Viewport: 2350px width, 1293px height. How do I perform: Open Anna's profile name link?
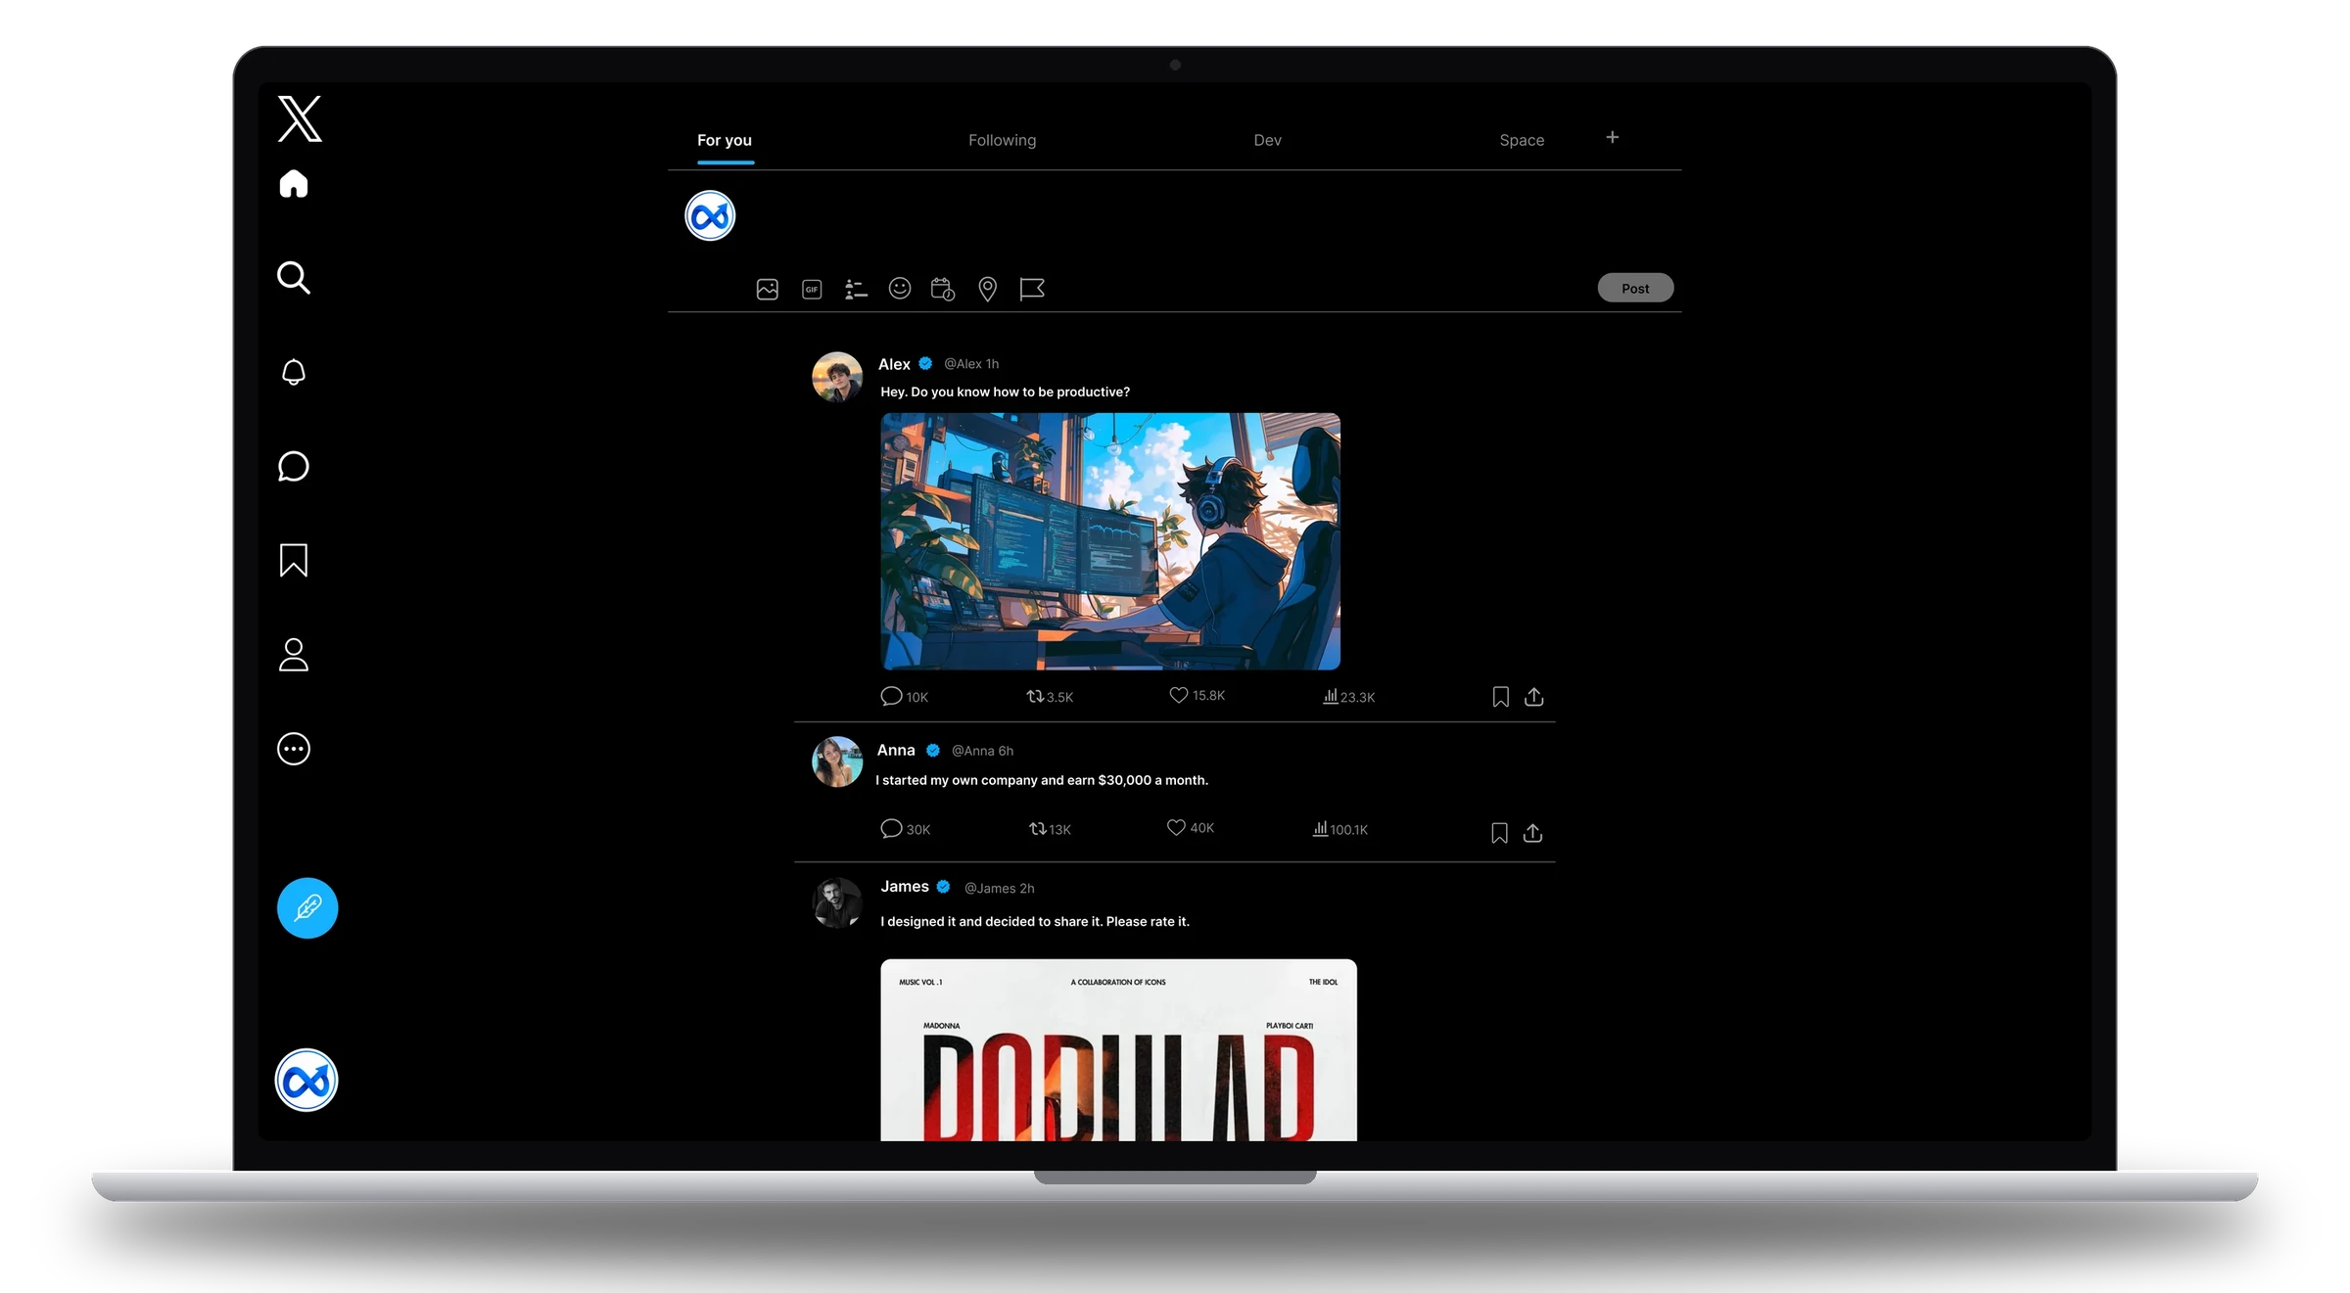tap(896, 750)
